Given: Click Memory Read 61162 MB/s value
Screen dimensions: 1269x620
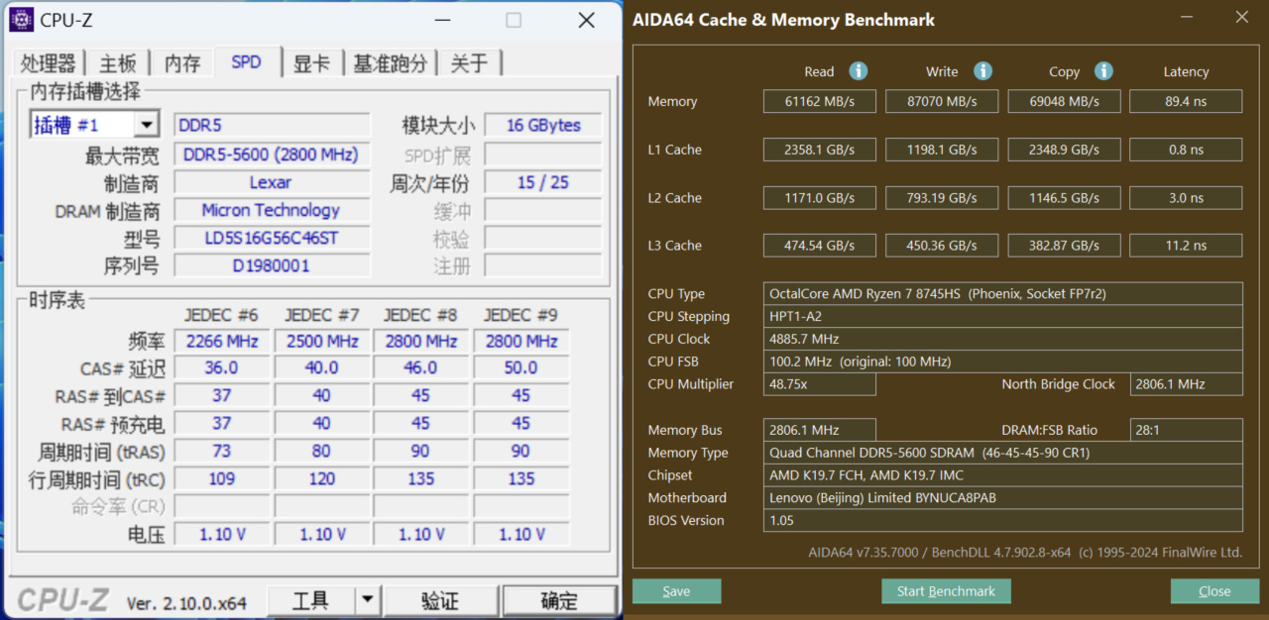Looking at the screenshot, I should 819,101.
